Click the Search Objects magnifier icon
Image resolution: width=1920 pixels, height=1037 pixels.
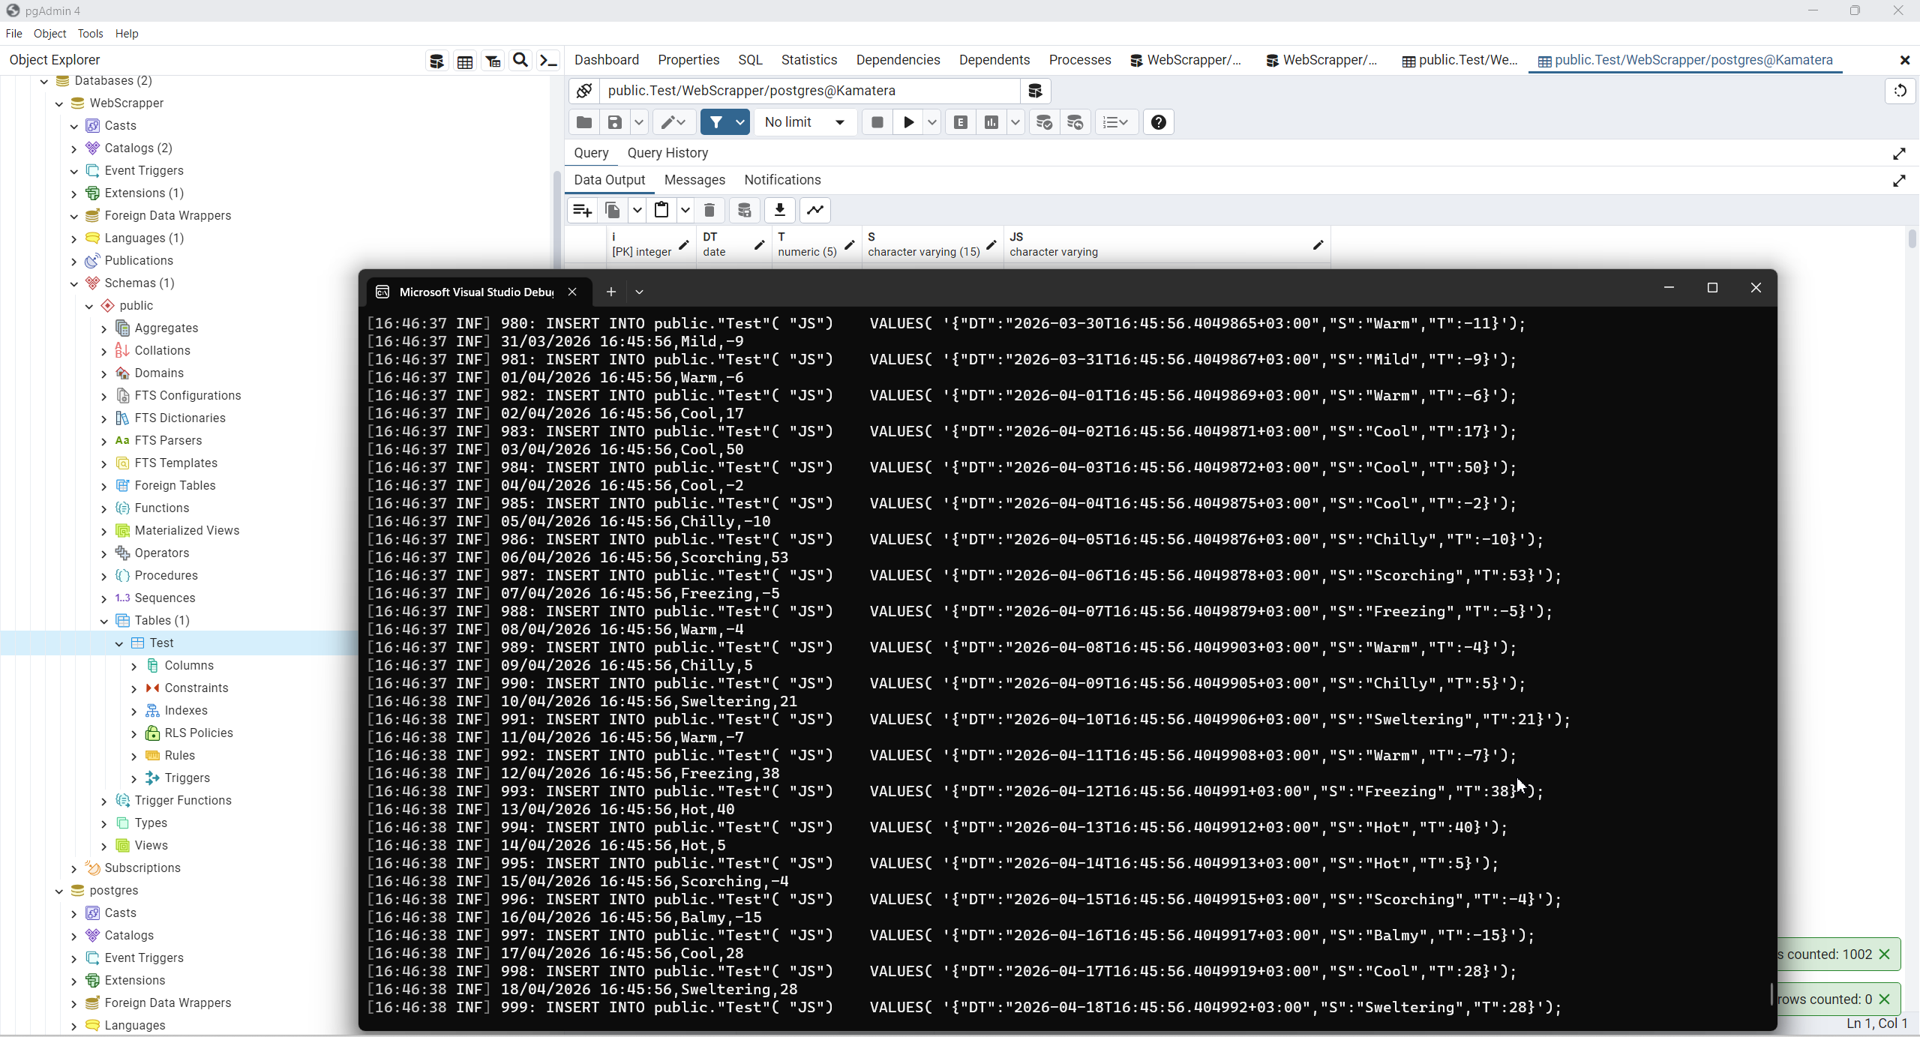click(x=520, y=61)
